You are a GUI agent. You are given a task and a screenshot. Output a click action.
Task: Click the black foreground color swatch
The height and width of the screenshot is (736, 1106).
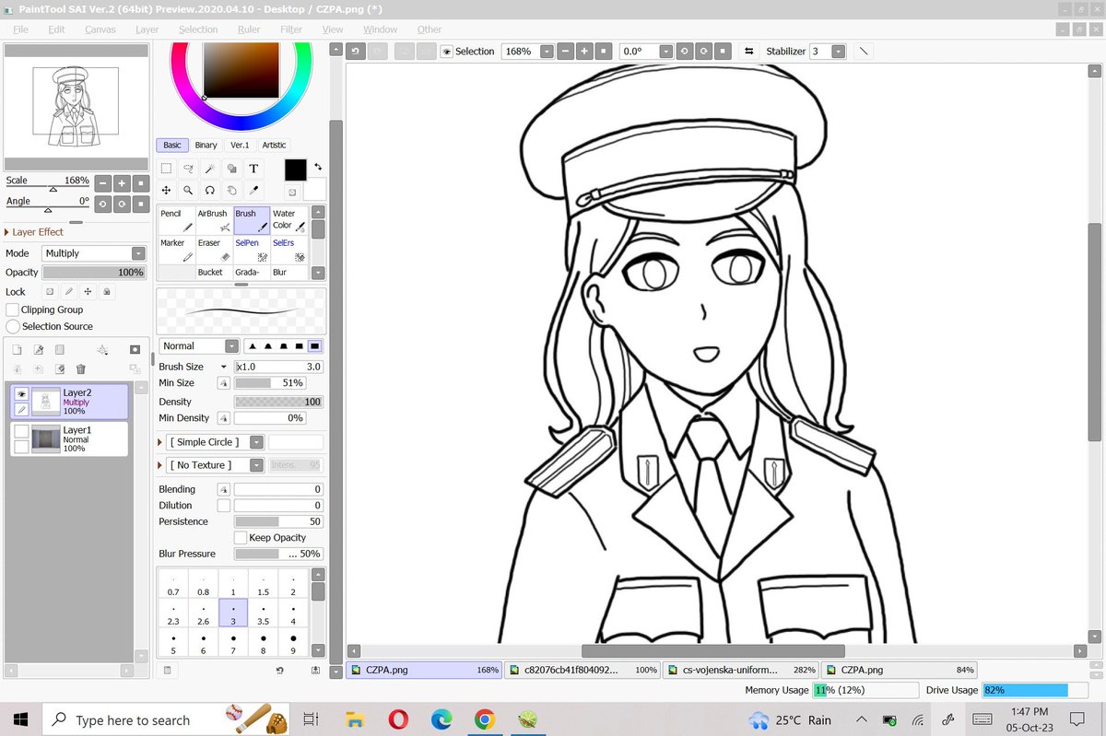[x=295, y=170]
